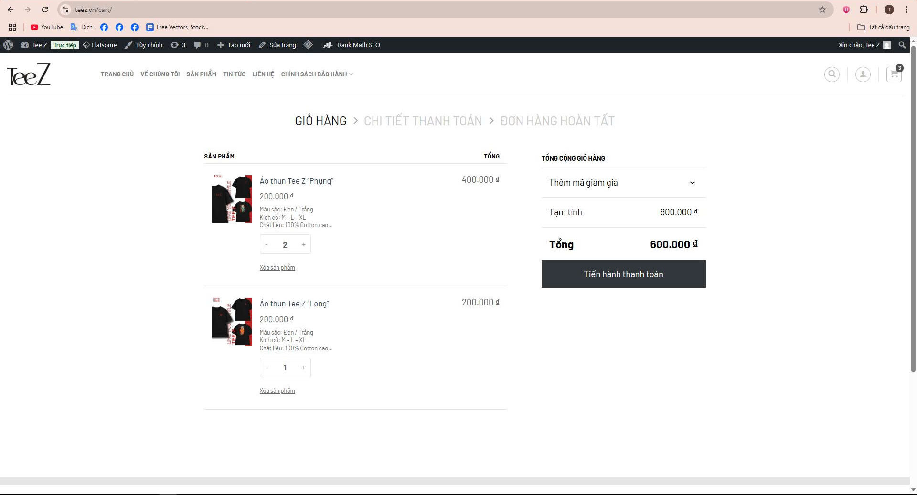This screenshot has height=495, width=917.
Task: Click the Áo thun Long product thumbnail
Action: pyautogui.click(x=232, y=322)
